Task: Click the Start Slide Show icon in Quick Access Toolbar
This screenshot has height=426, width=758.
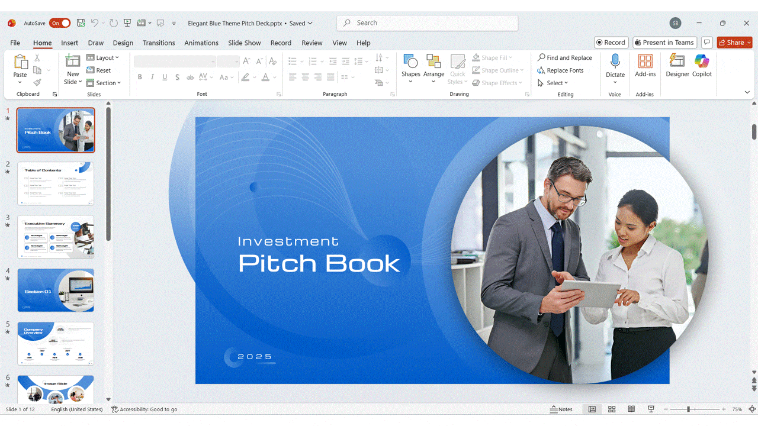Action: tap(127, 22)
